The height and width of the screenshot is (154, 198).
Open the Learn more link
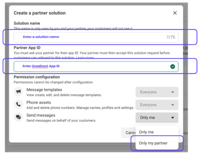85,57
